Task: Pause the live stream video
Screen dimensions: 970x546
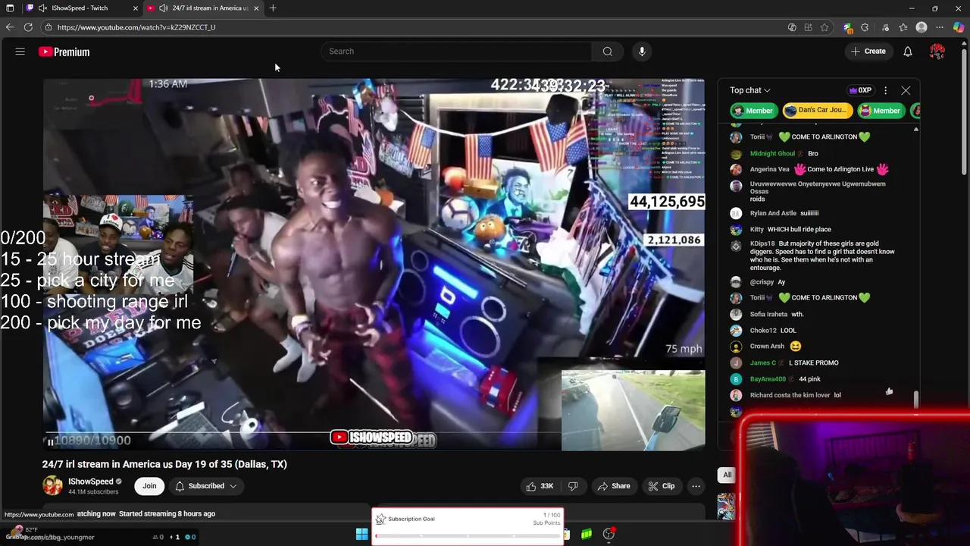Action: (x=50, y=441)
